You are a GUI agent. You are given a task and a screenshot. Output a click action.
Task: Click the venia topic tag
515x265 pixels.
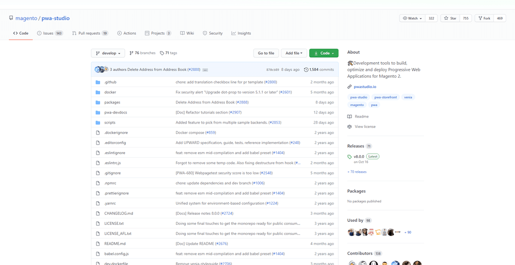click(408, 97)
